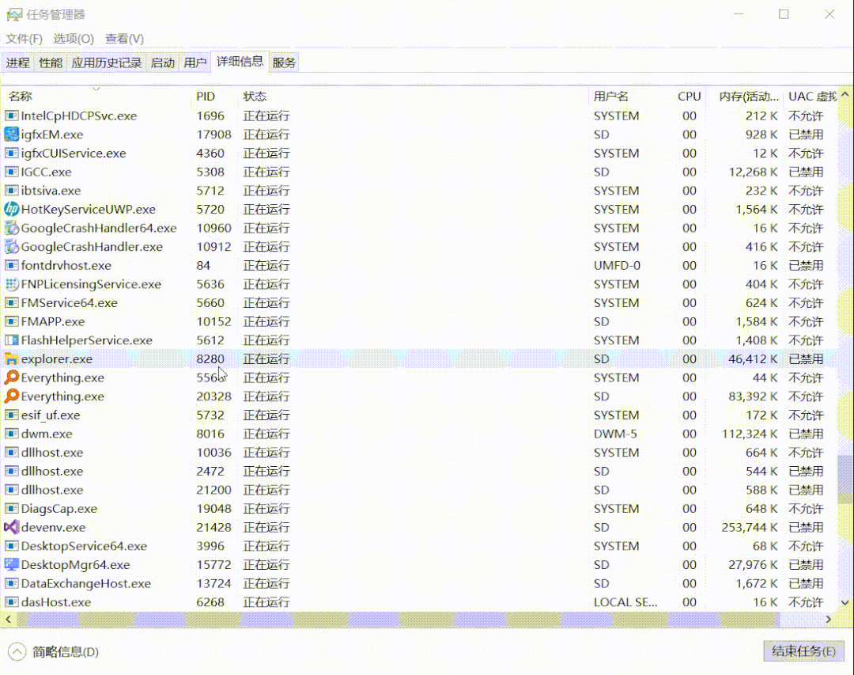Screen dimensions: 854x675
Task: Click the explorer.exe folder icon
Action: pyautogui.click(x=11, y=358)
